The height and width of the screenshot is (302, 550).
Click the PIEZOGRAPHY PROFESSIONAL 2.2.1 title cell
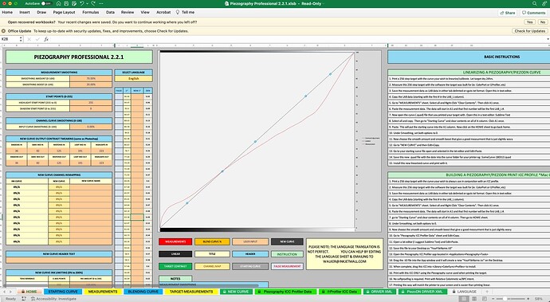click(79, 57)
